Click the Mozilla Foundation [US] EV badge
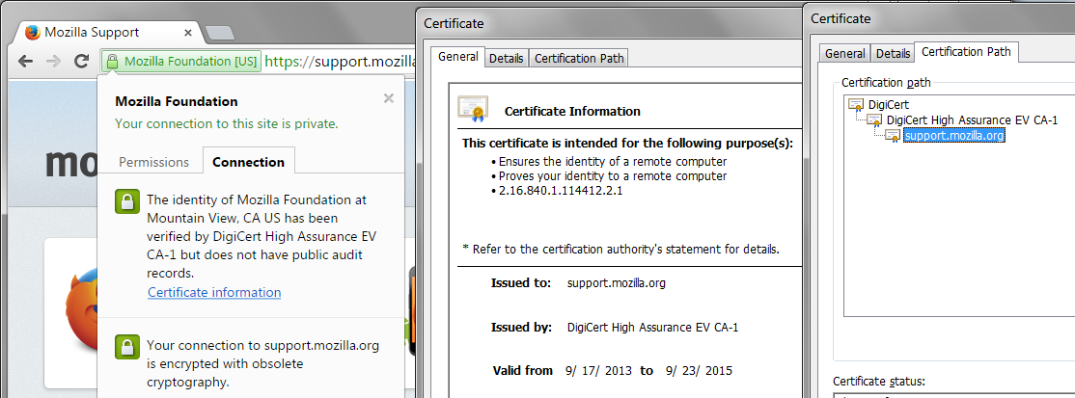1075x398 pixels. point(181,61)
